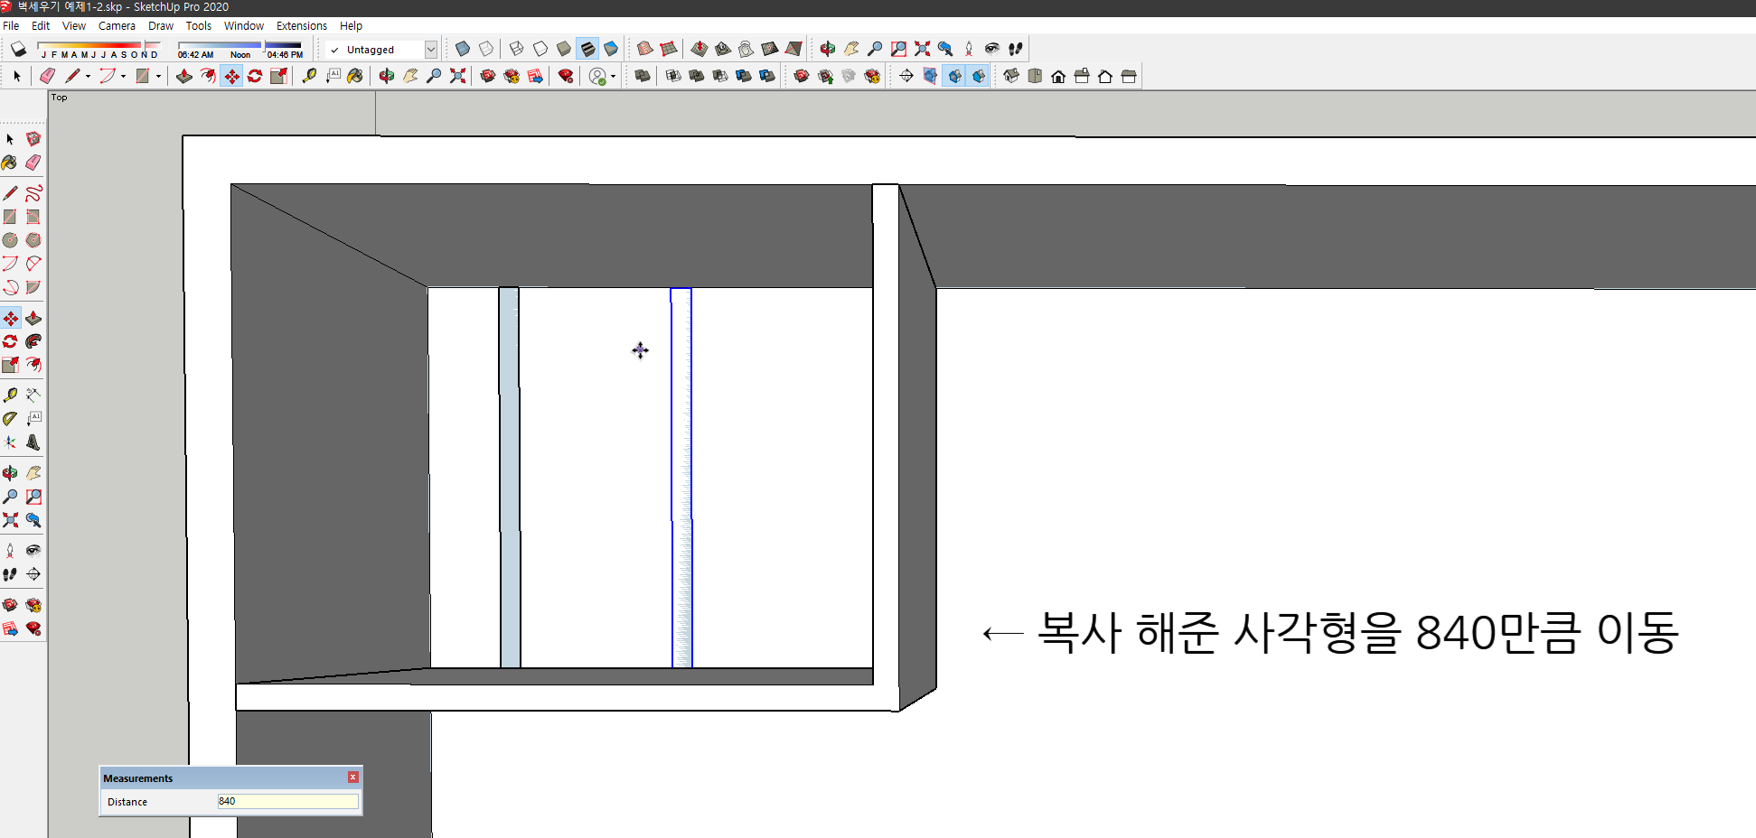Screen dimensions: 1756x838
Task: Close the Measurements dialog
Action: (352, 777)
